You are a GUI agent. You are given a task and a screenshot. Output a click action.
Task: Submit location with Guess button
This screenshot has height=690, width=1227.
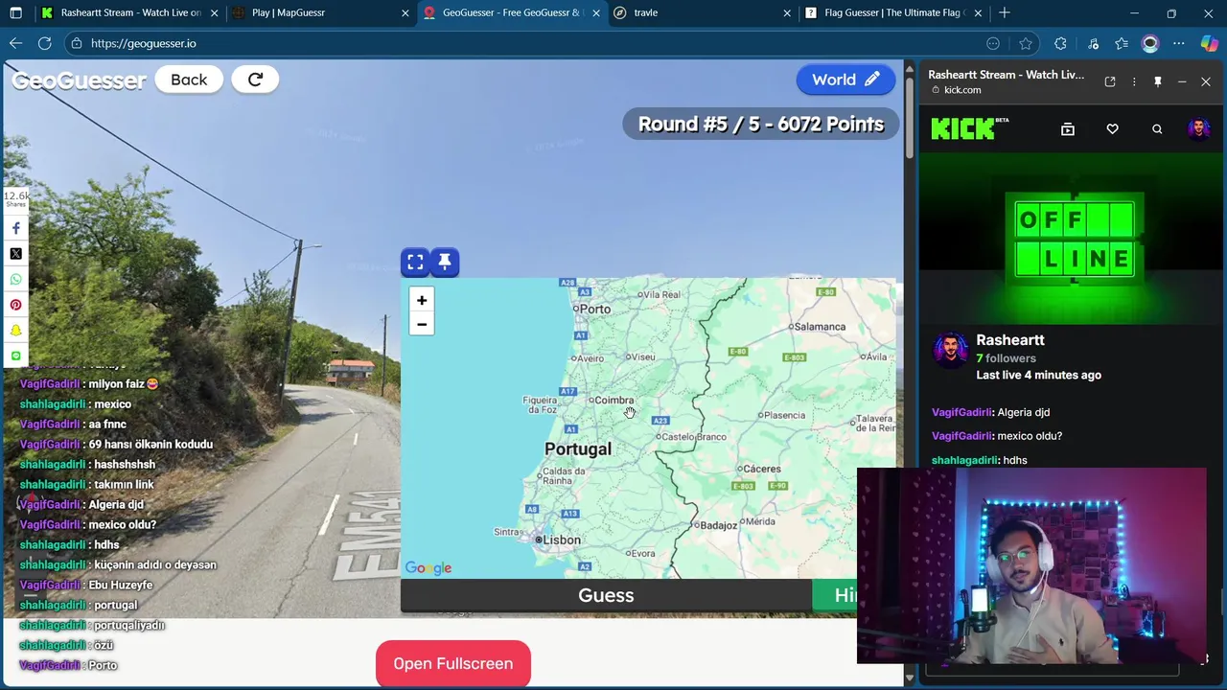(606, 595)
